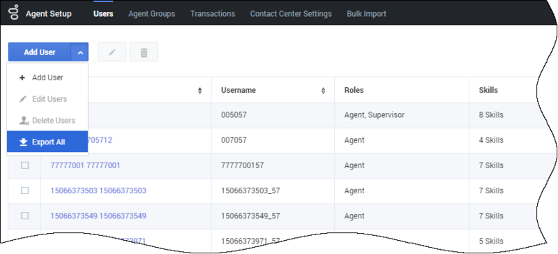This screenshot has height=254, width=558.
Task: Go to Contact Center Settings tab
Action: click(x=291, y=13)
